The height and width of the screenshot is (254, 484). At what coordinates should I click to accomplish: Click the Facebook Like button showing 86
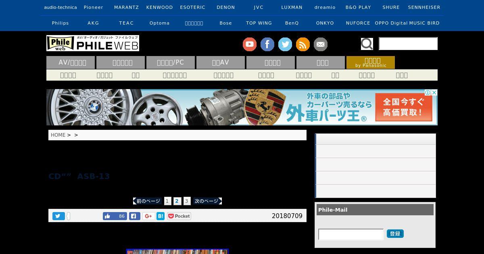pos(115,216)
